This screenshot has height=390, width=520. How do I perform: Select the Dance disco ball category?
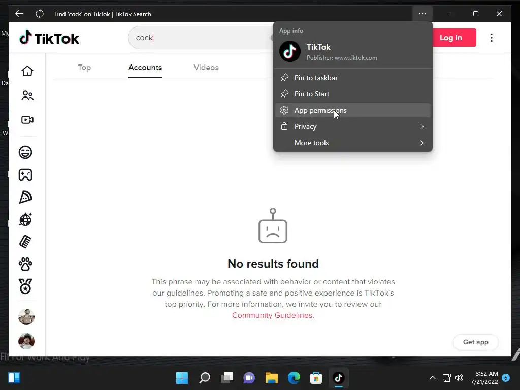pos(25,219)
